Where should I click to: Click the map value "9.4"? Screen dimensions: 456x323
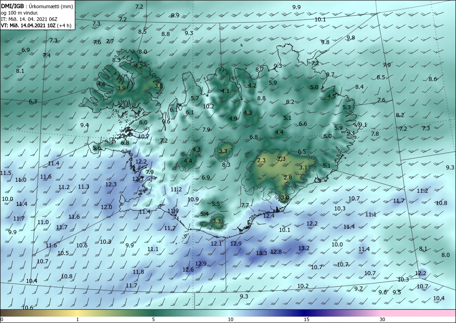point(84,125)
